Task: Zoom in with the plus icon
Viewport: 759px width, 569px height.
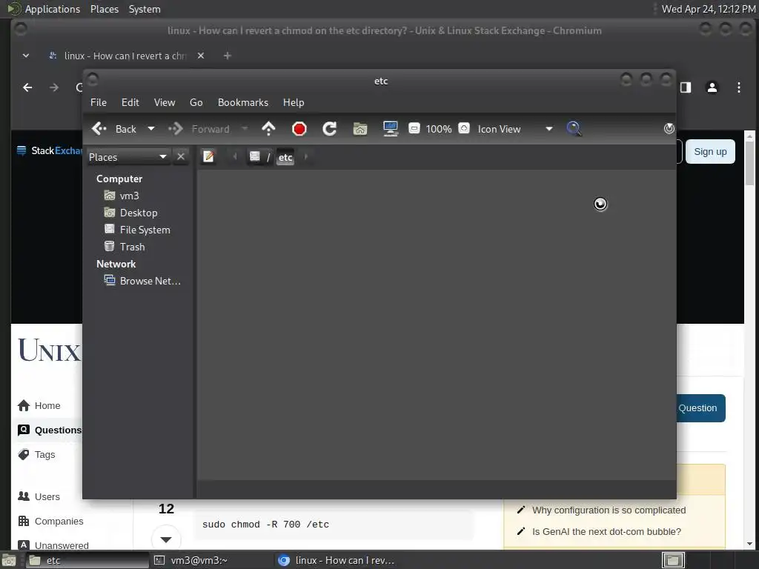Action: pos(464,128)
